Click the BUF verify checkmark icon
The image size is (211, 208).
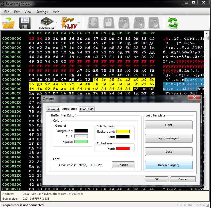[x=154, y=23]
